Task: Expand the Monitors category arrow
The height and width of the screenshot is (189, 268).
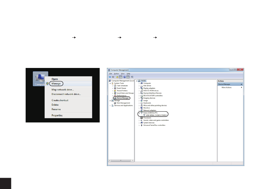Action: (139, 108)
